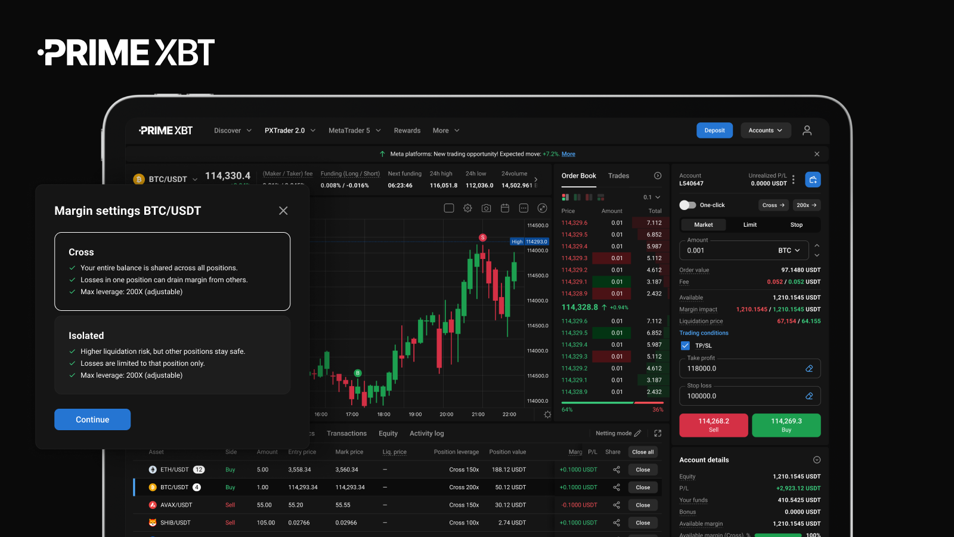Select sell-only order book view icon
Viewport: 954px width, 537px height.
[589, 197]
